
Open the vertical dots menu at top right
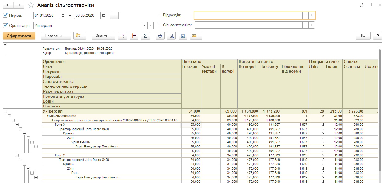pyautogui.click(x=371, y=5)
